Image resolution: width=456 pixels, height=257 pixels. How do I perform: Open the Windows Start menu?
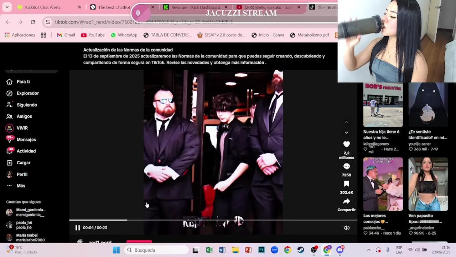(x=116, y=250)
